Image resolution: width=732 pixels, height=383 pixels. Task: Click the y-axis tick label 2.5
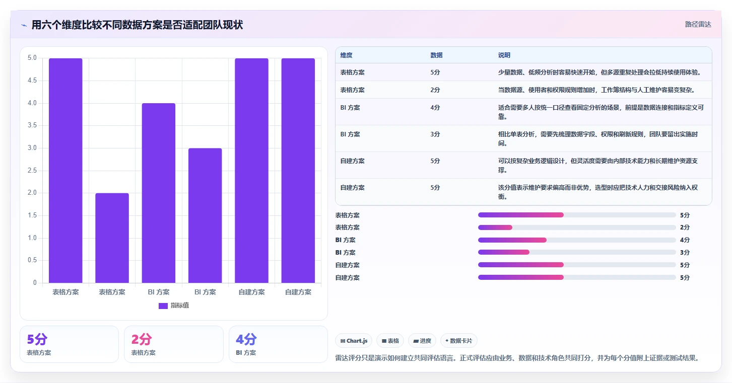pos(32,171)
